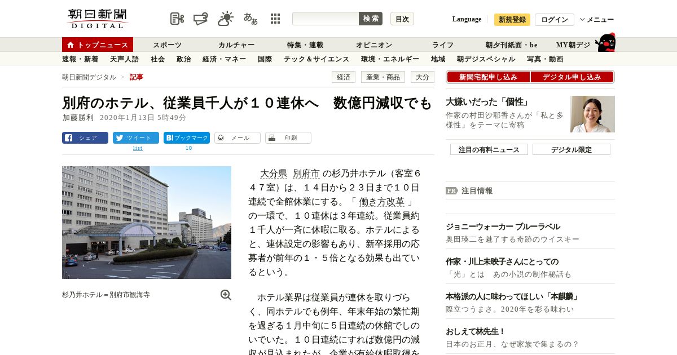The width and height of the screenshot is (677, 355).
Task: Open 本格派の人に味わってほしい「本麒麟」 link
Action: click(512, 296)
